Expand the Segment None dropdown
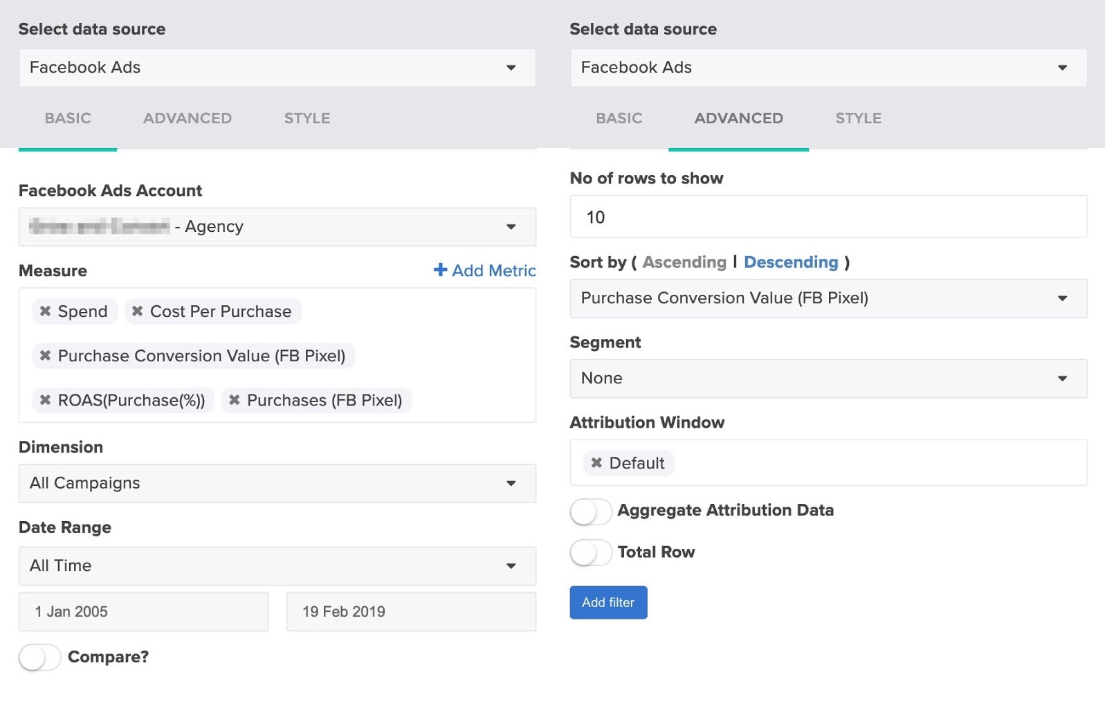1107x708 pixels. pyautogui.click(x=828, y=379)
